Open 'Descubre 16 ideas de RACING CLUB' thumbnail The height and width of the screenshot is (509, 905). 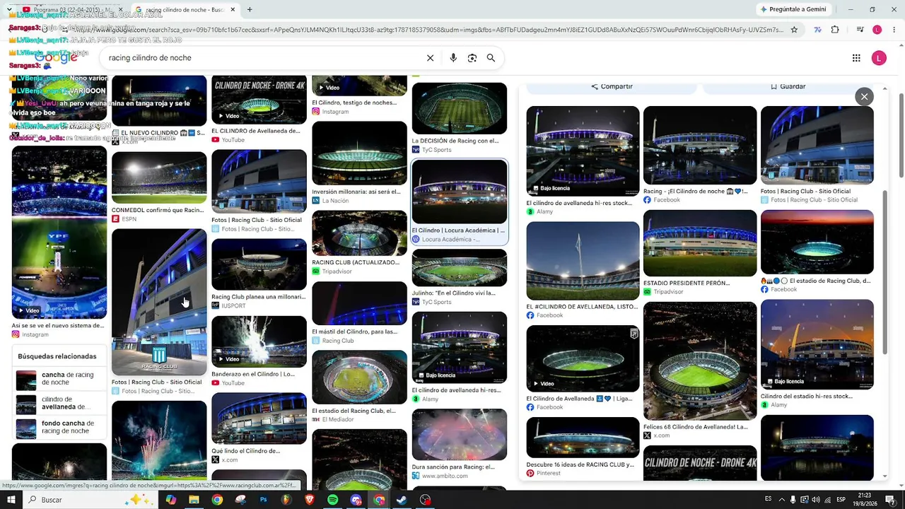coord(583,437)
